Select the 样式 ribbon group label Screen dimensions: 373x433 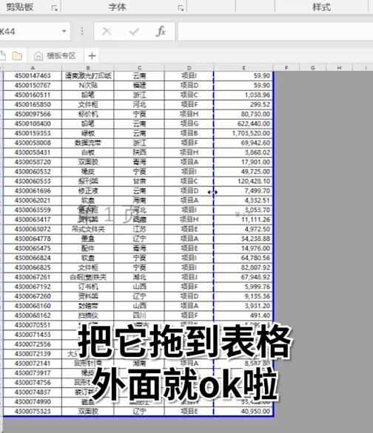click(321, 7)
